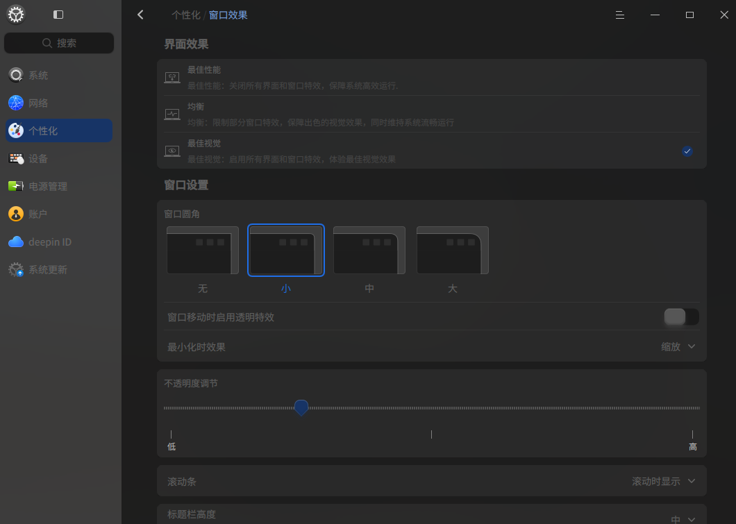
Task: Open the 滚动条 dropdown showing 滚动时显示
Action: (664, 481)
